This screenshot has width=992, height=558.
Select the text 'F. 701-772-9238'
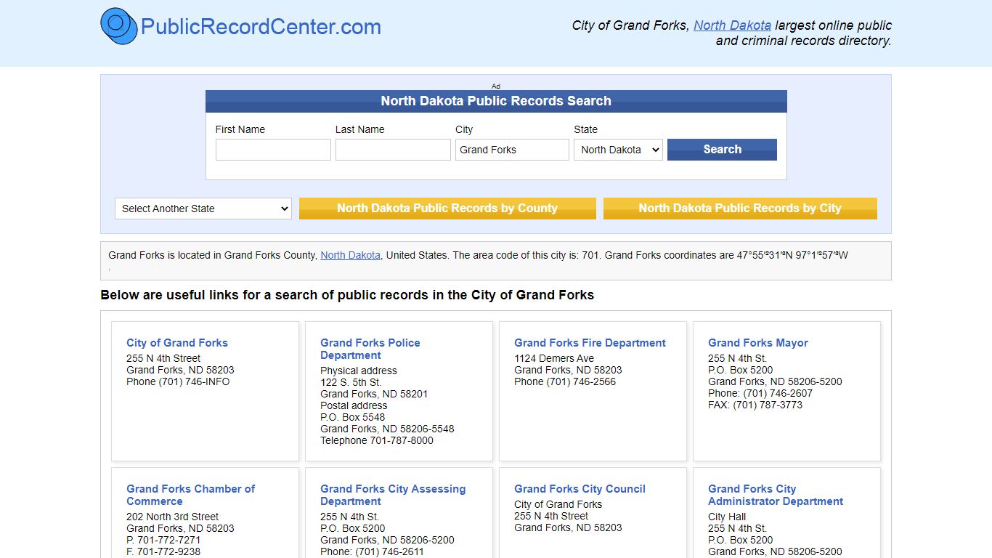(x=163, y=551)
